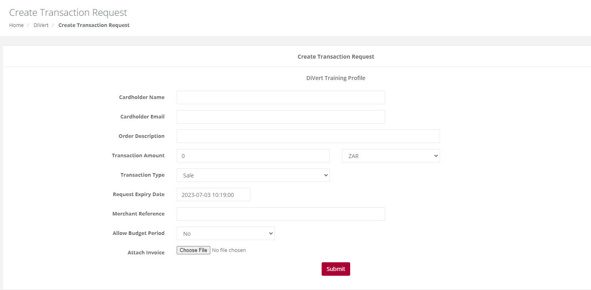Click the Choose File button
Screen dimensions: 591x290
tap(193, 250)
